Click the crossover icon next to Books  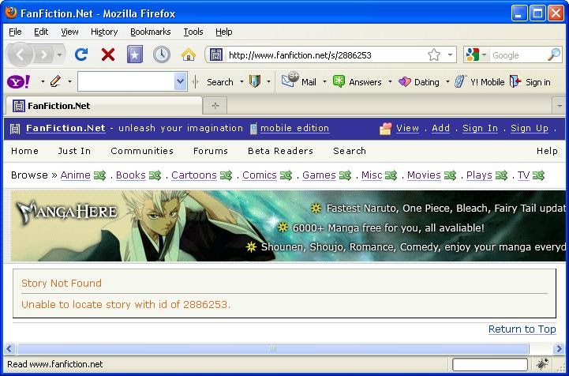tap(155, 175)
